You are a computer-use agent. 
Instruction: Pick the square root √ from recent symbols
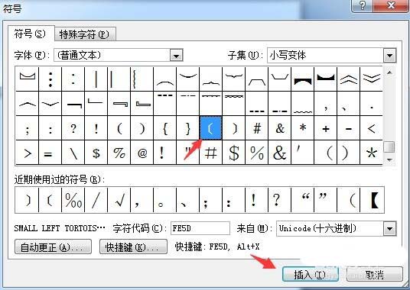pyautogui.click(x=119, y=200)
